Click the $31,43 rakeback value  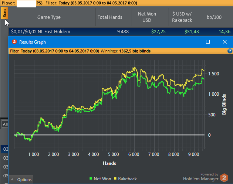[192, 32]
